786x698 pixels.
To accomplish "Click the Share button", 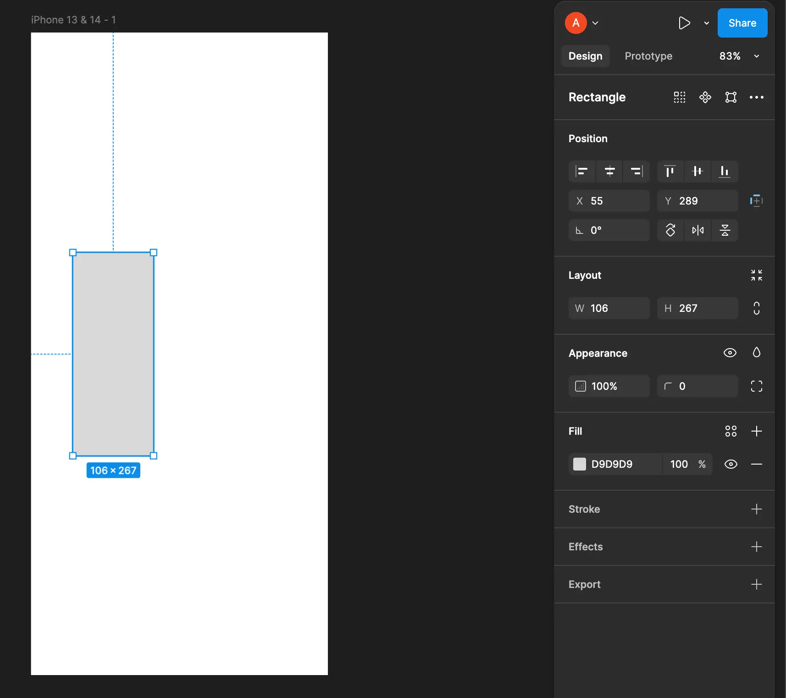I will pyautogui.click(x=742, y=23).
